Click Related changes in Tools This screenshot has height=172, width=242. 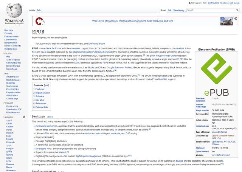click(13, 80)
